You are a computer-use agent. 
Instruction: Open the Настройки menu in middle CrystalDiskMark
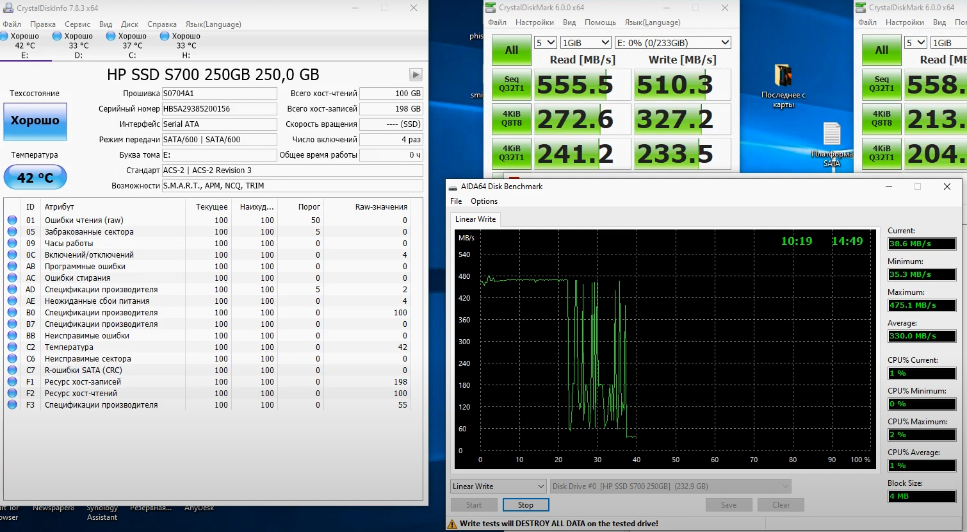tap(535, 22)
